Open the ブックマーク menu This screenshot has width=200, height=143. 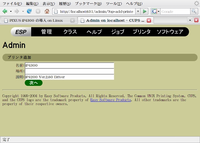click(x=88, y=4)
